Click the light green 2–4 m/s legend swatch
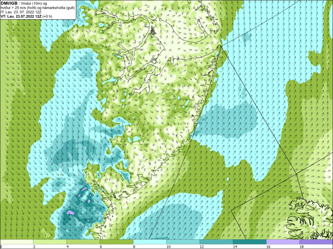The height and width of the screenshot is (249, 333). 50,242
